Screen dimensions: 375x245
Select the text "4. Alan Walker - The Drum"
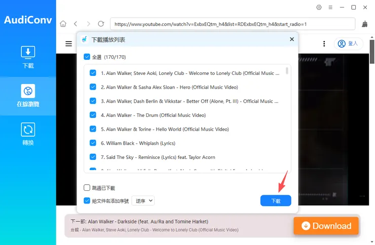(129, 115)
